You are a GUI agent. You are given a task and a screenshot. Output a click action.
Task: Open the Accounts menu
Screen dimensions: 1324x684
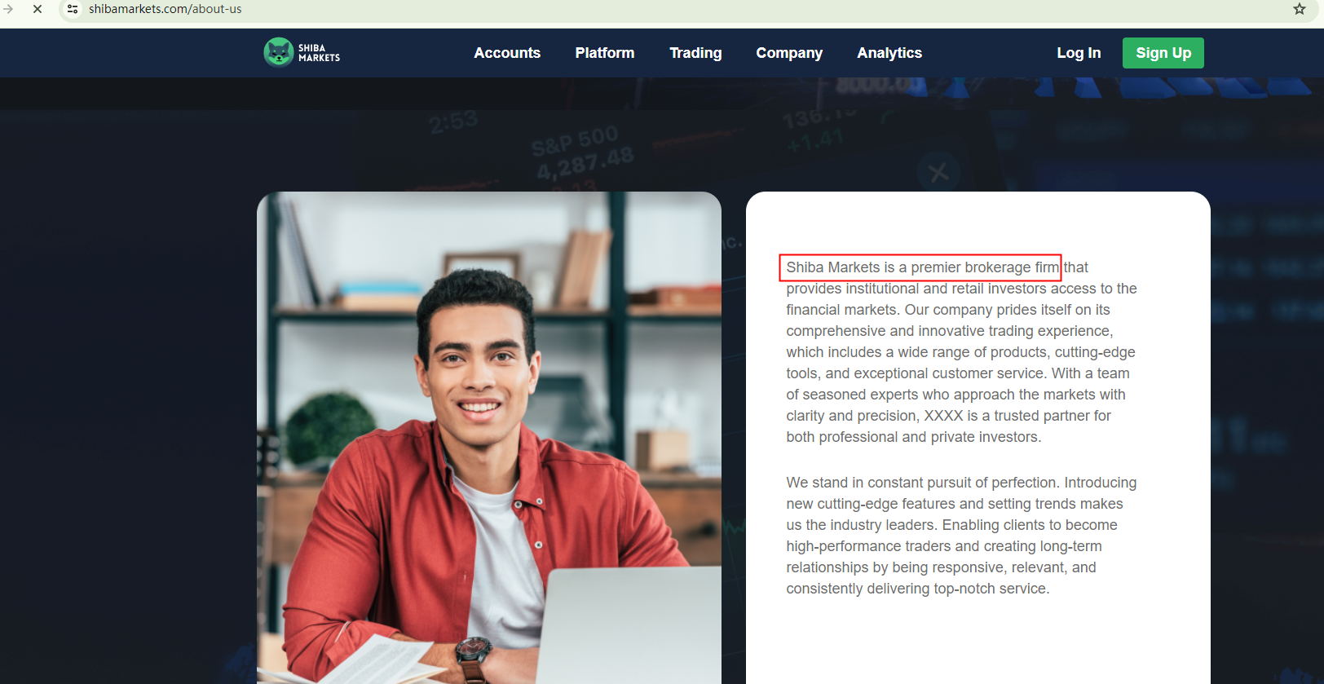[507, 53]
